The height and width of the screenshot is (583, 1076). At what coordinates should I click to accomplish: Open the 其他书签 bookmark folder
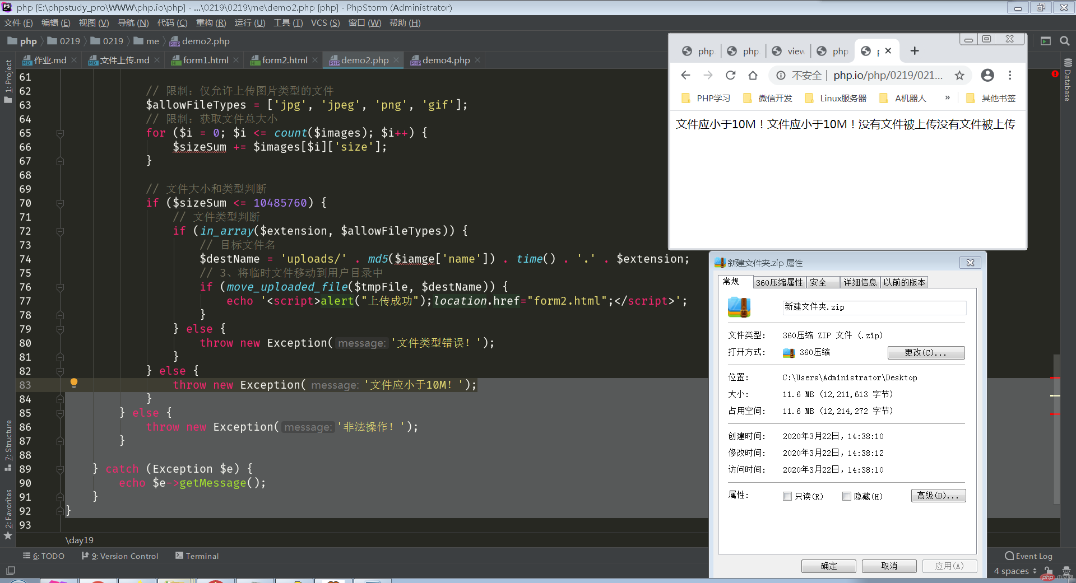coord(991,98)
